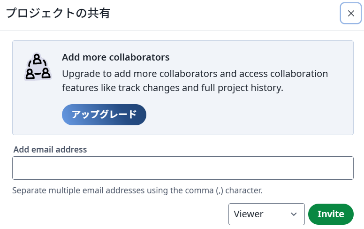This screenshot has height=229, width=364.
Task: Click blank space left of Viewer dropdown
Action: point(117,214)
